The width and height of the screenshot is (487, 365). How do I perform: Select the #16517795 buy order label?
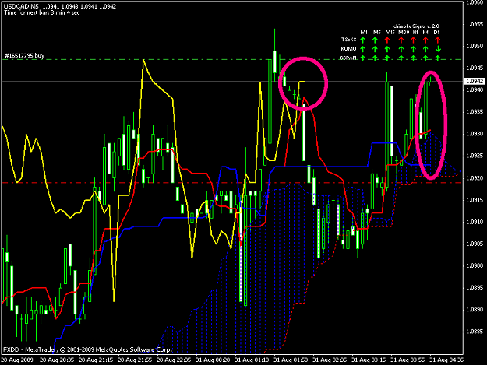tap(24, 56)
